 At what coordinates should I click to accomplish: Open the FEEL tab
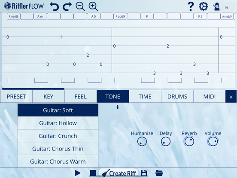pos(81,96)
